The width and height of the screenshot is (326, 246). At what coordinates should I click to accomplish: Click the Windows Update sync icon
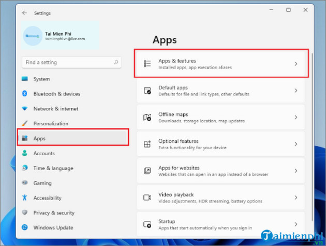click(24, 227)
